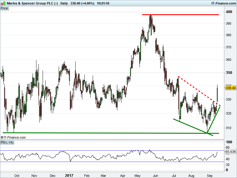The image size is (237, 178).
Task: Click the 330 price axis label
Action: 228,99
